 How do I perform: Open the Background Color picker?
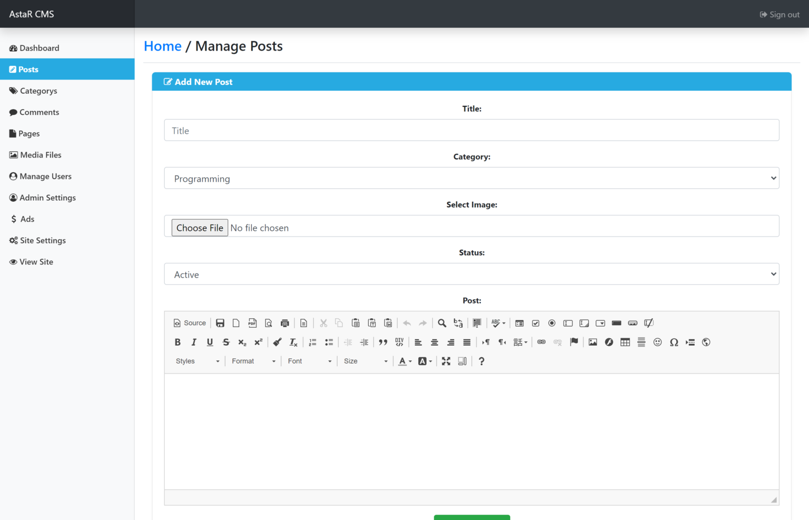(x=425, y=361)
